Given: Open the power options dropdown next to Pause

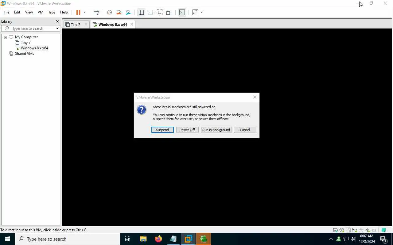Looking at the screenshot, I should pos(85,12).
